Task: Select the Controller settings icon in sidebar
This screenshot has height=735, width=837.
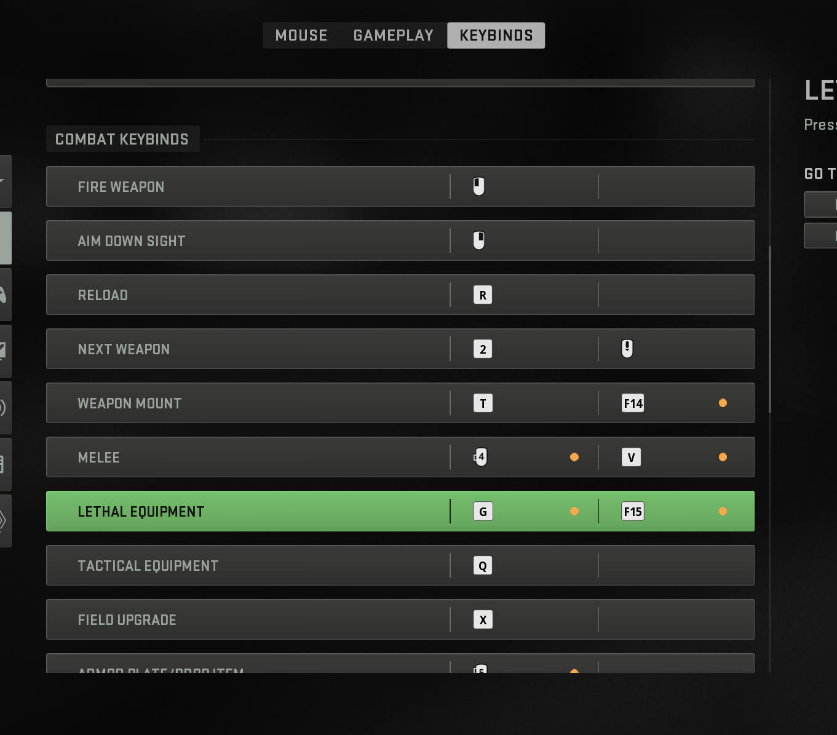Action: point(5,294)
